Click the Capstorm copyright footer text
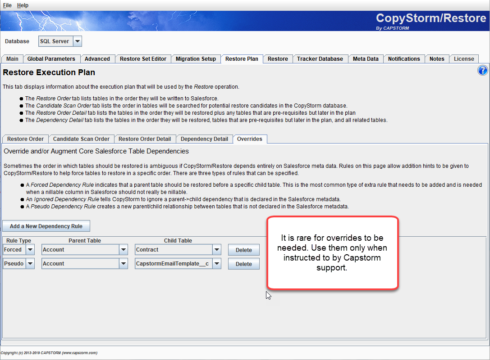 pyautogui.click(x=49, y=353)
